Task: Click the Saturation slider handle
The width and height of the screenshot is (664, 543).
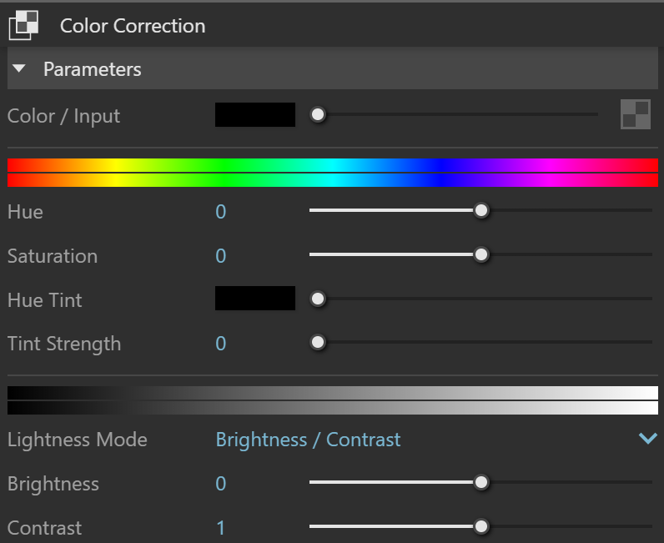Action: pyautogui.click(x=481, y=254)
